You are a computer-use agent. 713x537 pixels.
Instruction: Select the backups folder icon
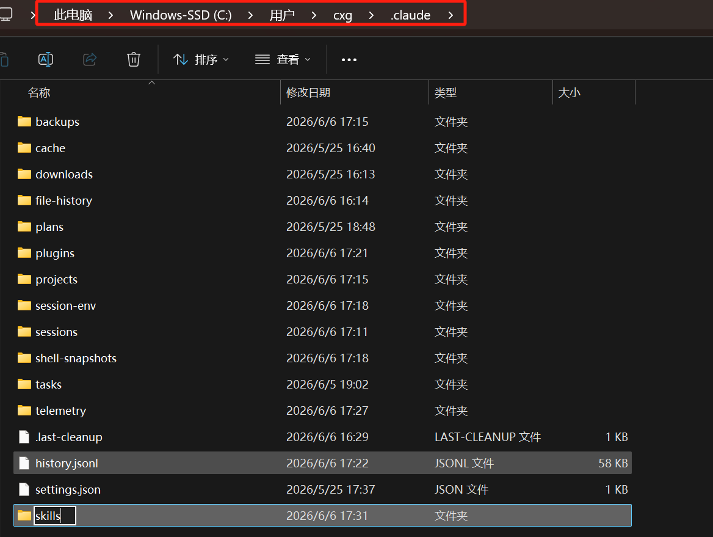point(24,121)
